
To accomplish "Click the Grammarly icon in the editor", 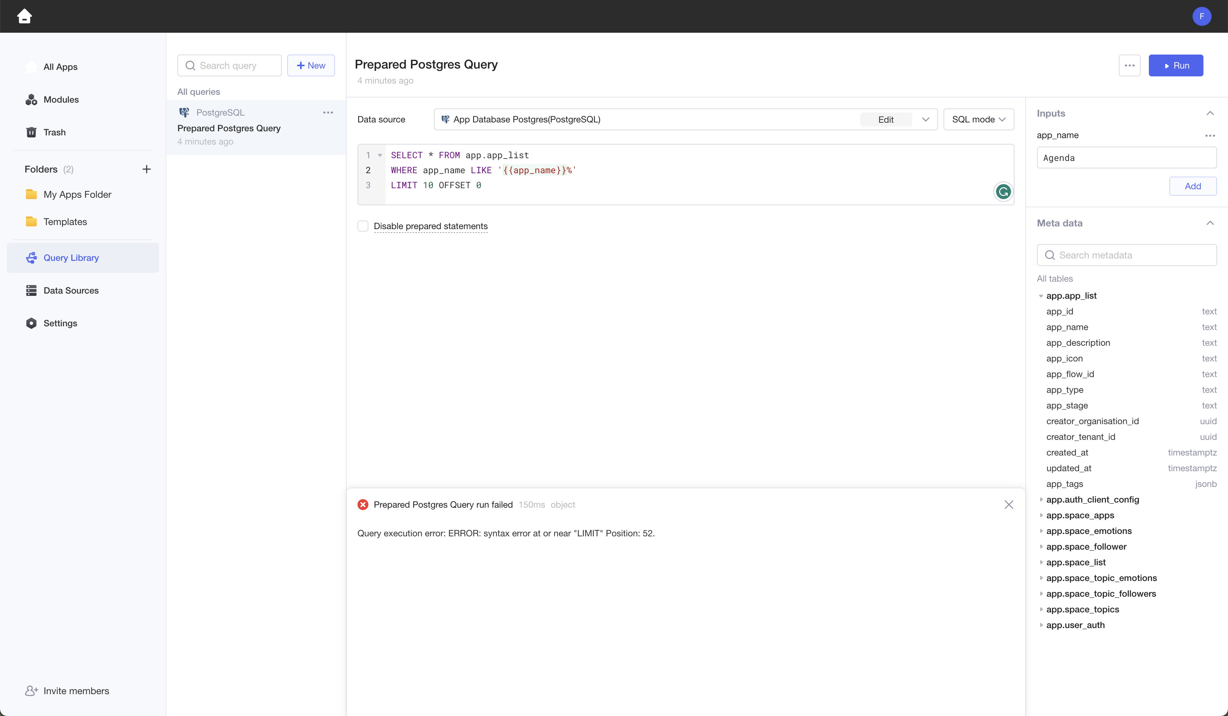I will [x=1003, y=192].
